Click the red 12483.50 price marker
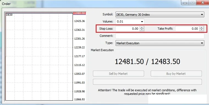The height and width of the screenshot is (105, 209). [79, 13]
